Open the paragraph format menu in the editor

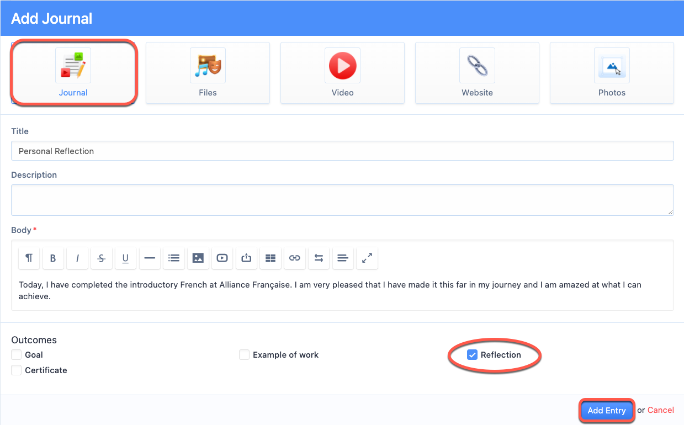[29, 258]
